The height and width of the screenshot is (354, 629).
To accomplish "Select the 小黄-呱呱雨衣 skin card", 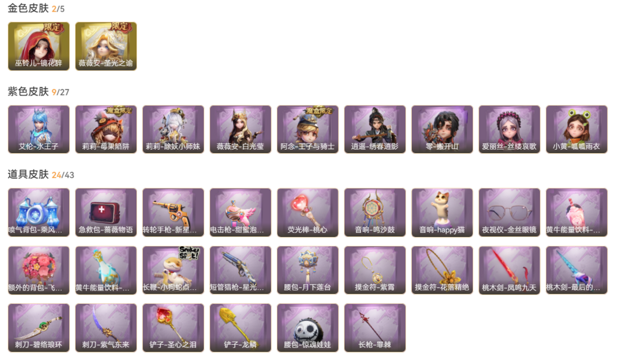I will tap(577, 129).
